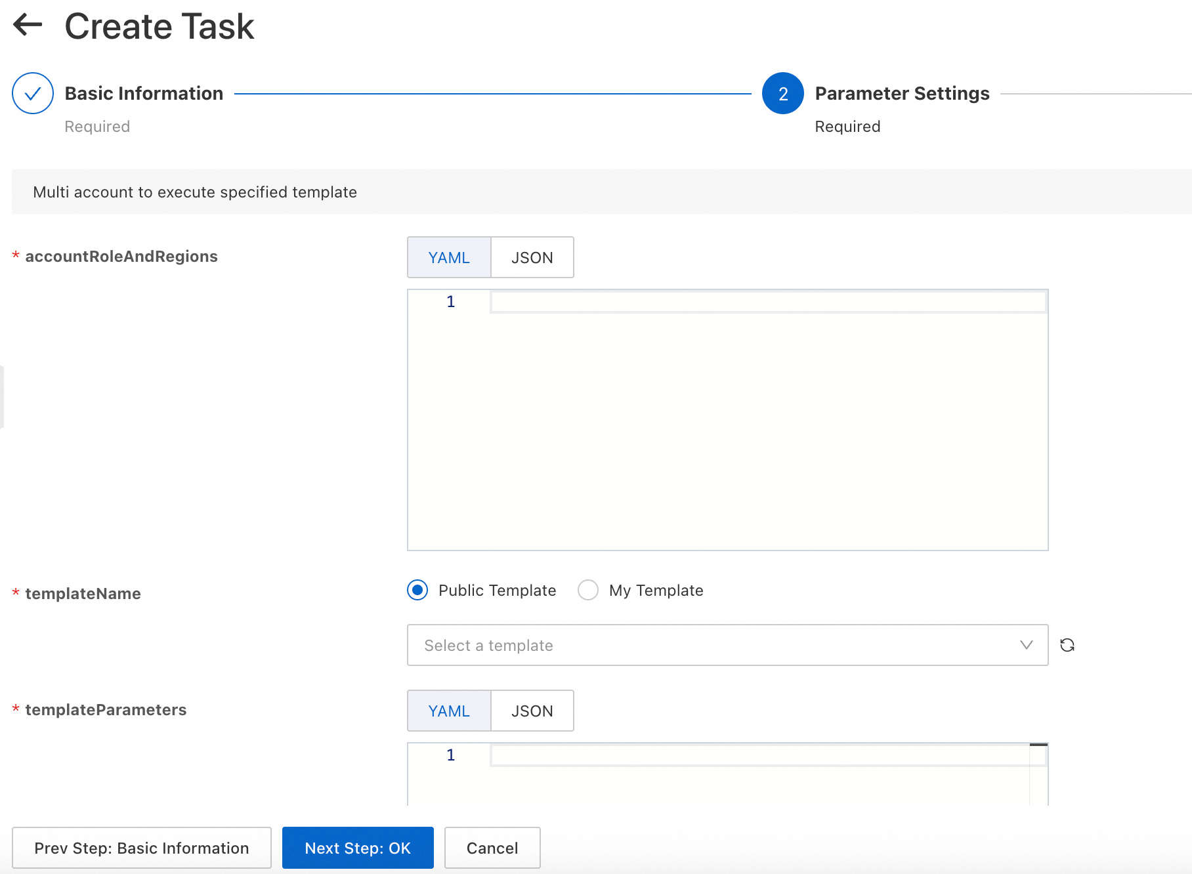Switch accountRoleAndRegions to the YAML tab
Viewport: 1192px width, 874px height.
(449, 258)
